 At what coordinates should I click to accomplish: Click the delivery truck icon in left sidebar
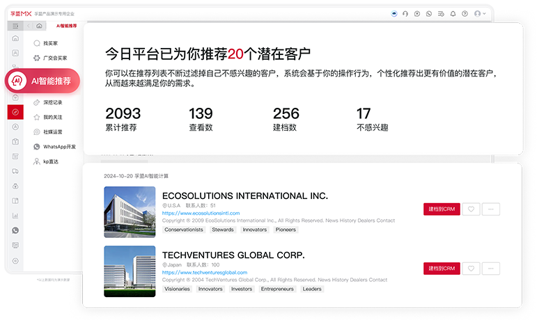(x=15, y=171)
